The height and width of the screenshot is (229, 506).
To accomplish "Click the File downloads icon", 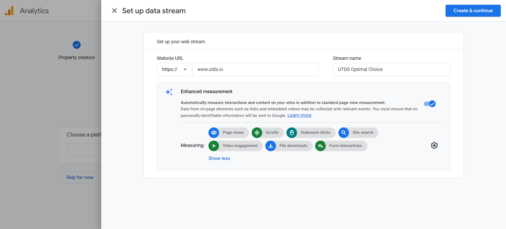I will [x=271, y=146].
